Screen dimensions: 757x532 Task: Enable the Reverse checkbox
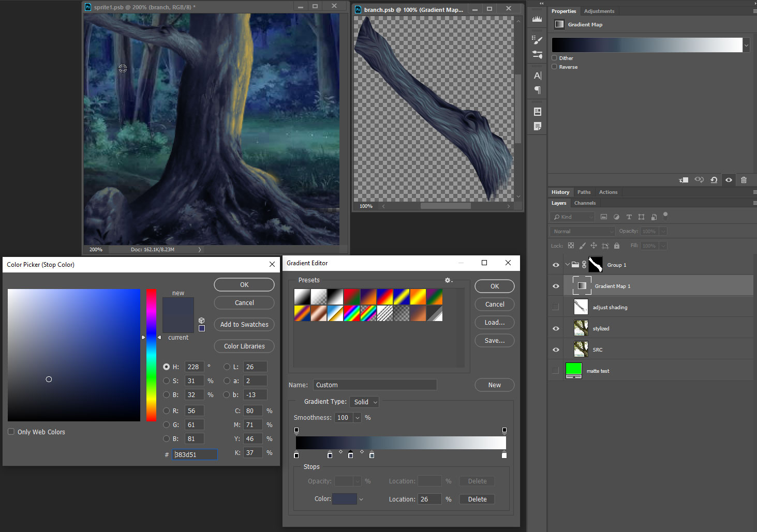pyautogui.click(x=555, y=67)
